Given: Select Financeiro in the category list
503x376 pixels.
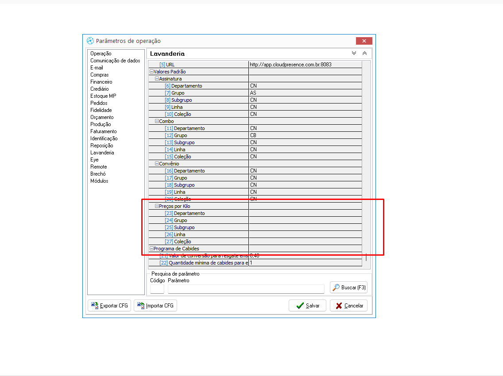Looking at the screenshot, I should click(x=101, y=82).
